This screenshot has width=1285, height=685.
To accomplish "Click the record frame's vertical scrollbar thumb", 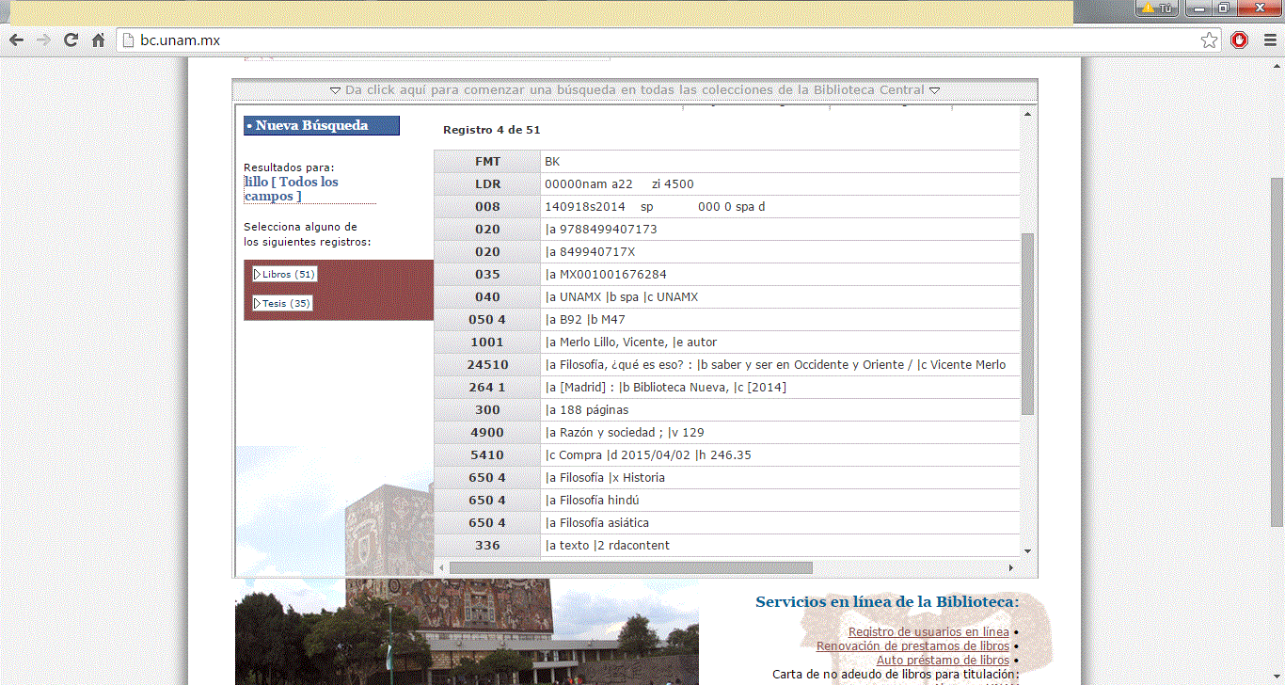I will [x=1027, y=323].
